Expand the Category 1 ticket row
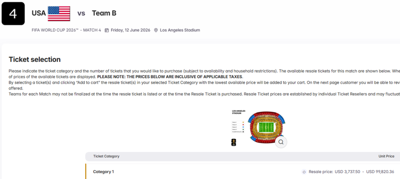400x179 pixels. [104, 172]
